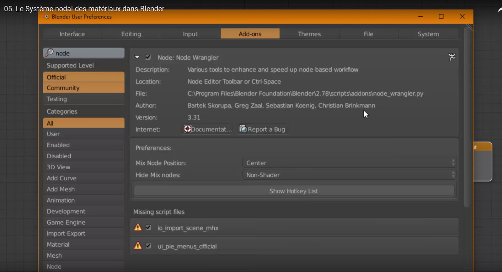Image resolution: width=502 pixels, height=272 pixels.
Task: Click the Report a Bug globe icon
Action: point(243,129)
